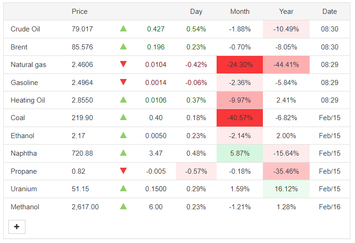The image size is (355, 243).
Task: Click the Month column header
Action: pyautogui.click(x=240, y=12)
